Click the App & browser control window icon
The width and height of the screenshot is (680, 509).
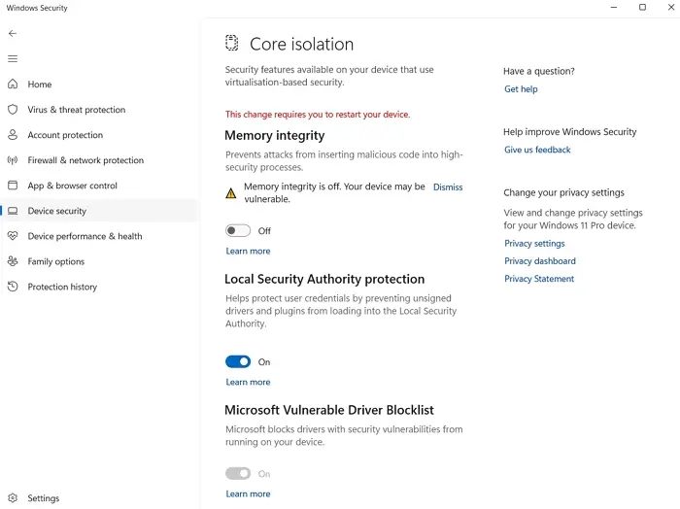(x=13, y=186)
